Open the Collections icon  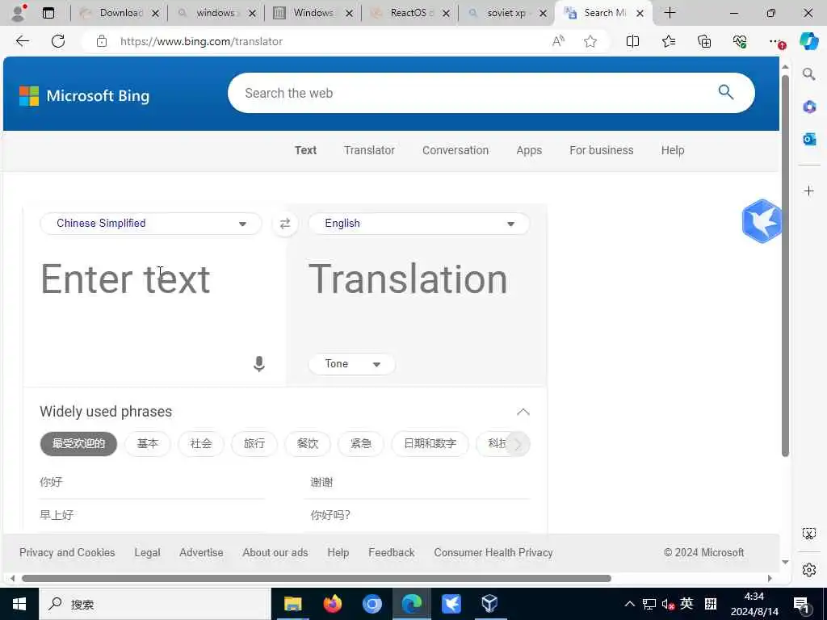click(704, 41)
